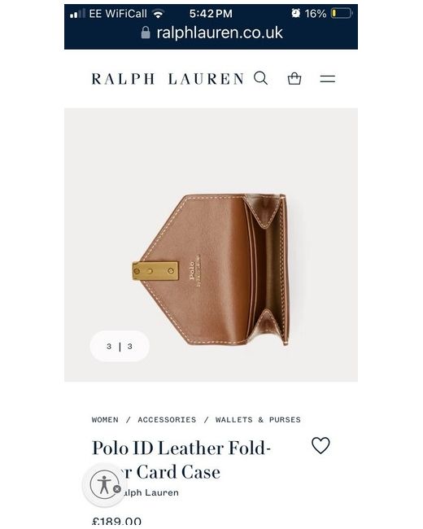Tap the £189.00 price text
The width and height of the screenshot is (423, 529).
coord(116,522)
